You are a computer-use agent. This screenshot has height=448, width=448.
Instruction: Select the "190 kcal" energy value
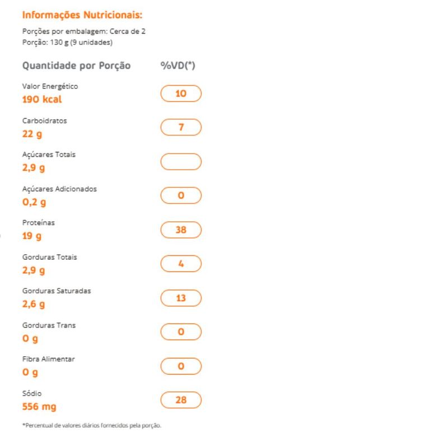pos(42,100)
